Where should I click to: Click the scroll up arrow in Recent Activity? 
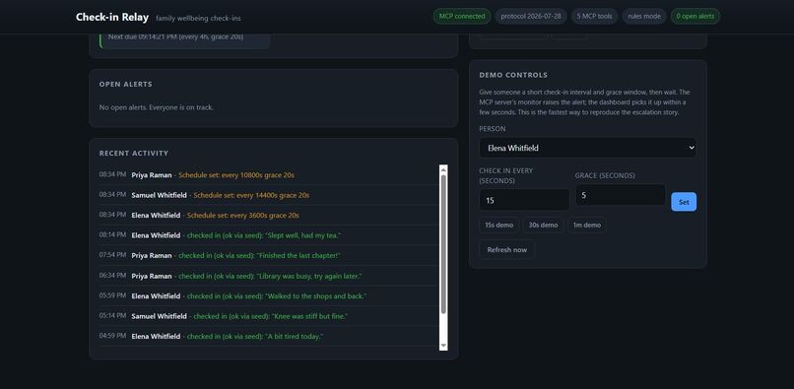pos(443,169)
